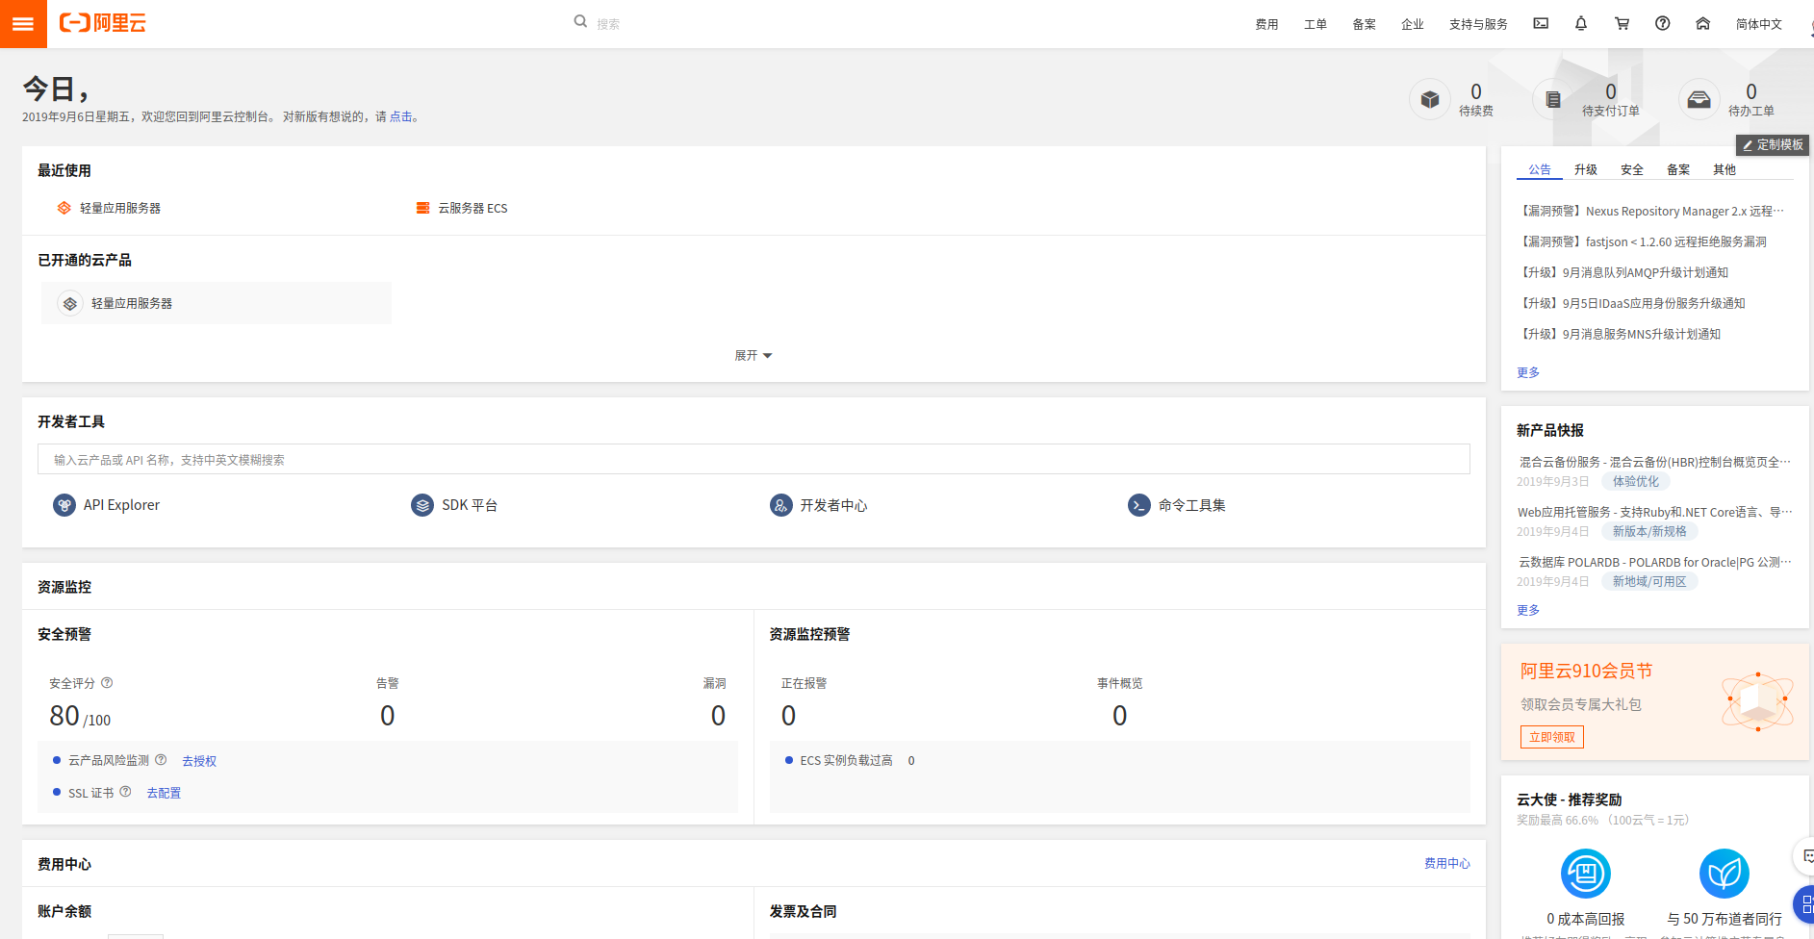Click the 定制模板 button

(1773, 144)
